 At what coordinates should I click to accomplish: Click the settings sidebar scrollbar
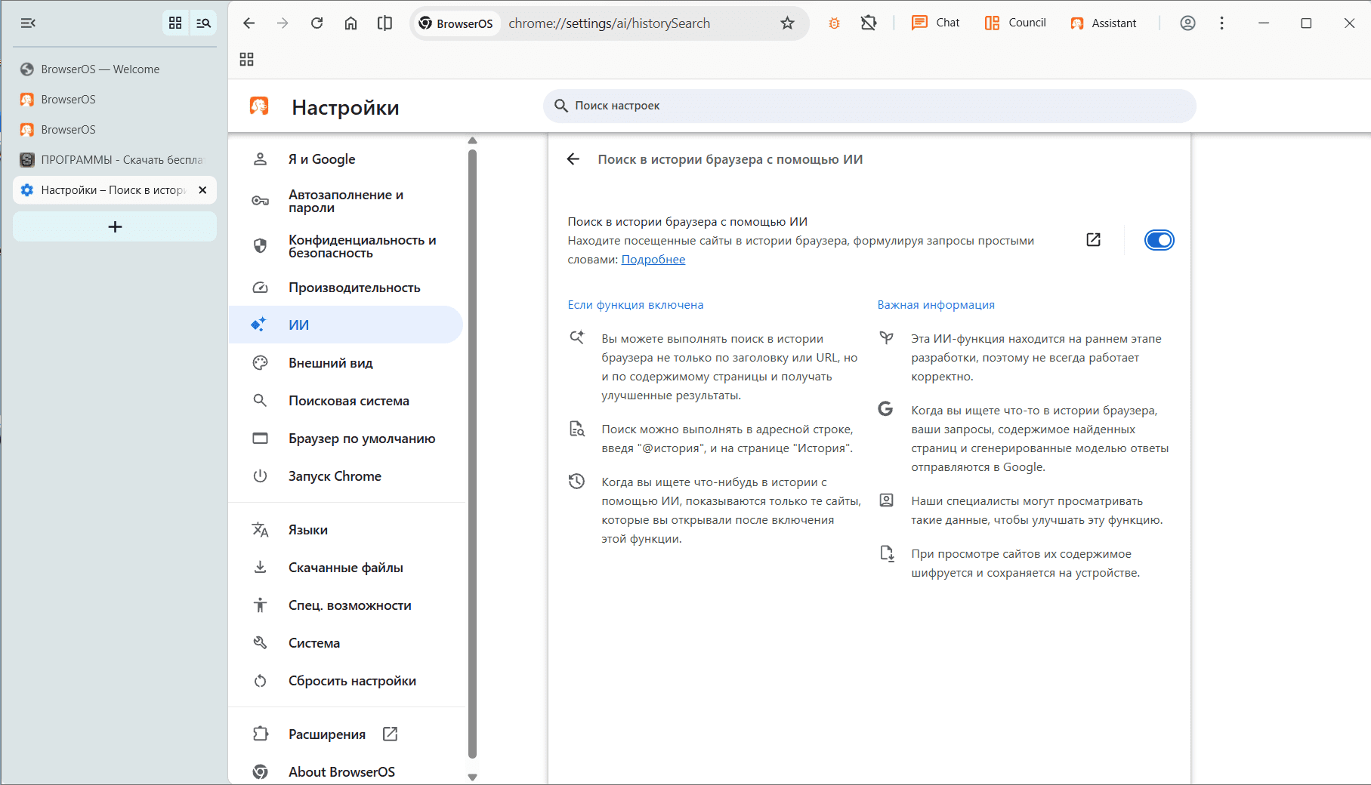click(x=473, y=453)
